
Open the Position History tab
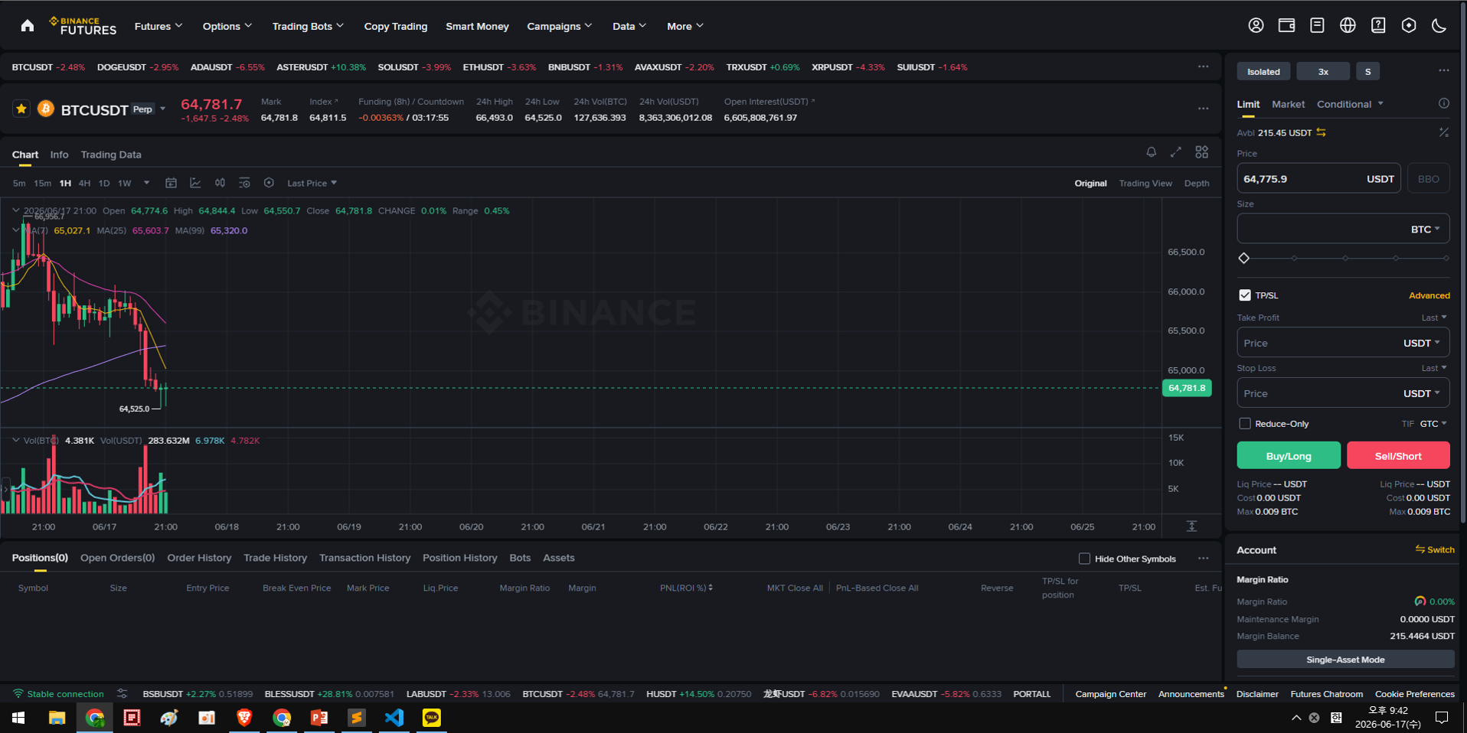click(x=459, y=558)
